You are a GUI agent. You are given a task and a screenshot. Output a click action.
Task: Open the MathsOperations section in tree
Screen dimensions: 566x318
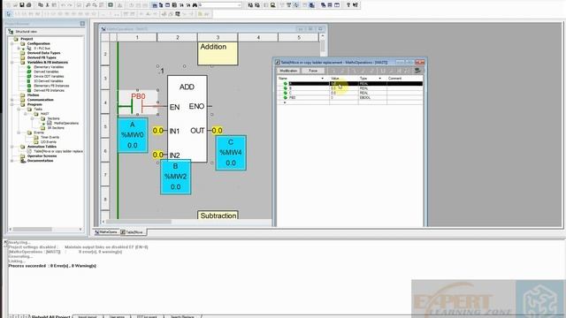(x=66, y=124)
